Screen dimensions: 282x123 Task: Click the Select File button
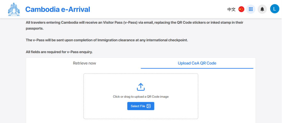pyautogui.click(x=141, y=106)
